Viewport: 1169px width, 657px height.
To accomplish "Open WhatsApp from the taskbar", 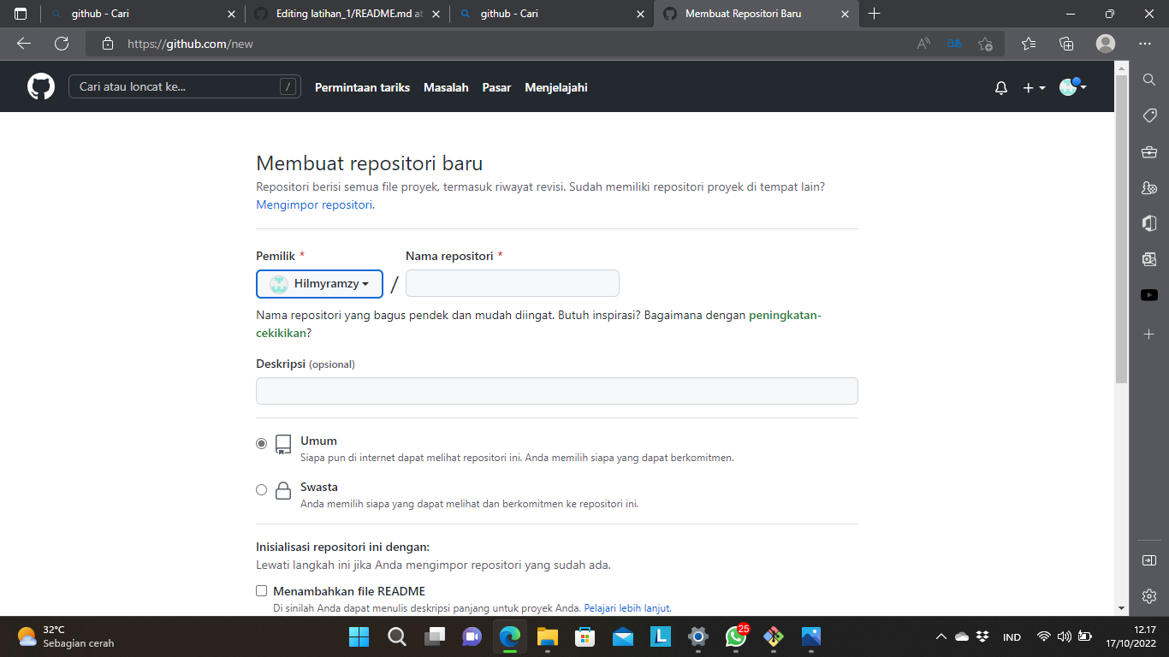I will 736,636.
